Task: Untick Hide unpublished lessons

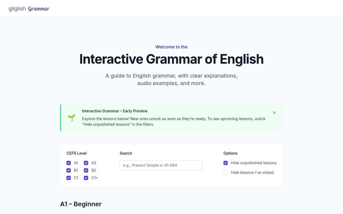Action: tap(226, 163)
